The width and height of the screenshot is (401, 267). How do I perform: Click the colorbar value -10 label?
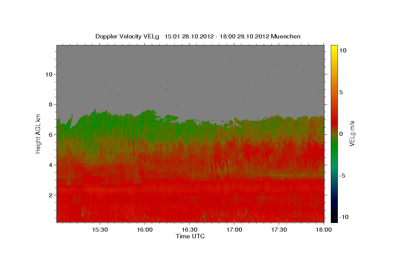(x=344, y=217)
